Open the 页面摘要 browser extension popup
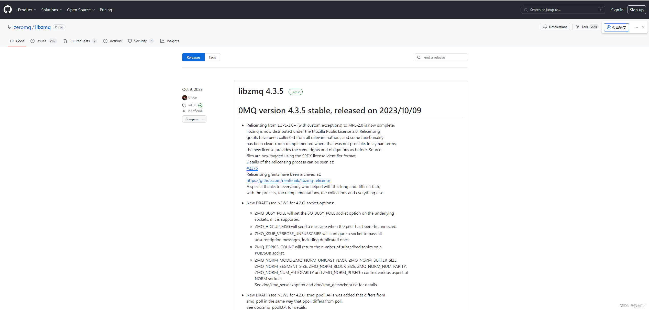 pyautogui.click(x=616, y=27)
